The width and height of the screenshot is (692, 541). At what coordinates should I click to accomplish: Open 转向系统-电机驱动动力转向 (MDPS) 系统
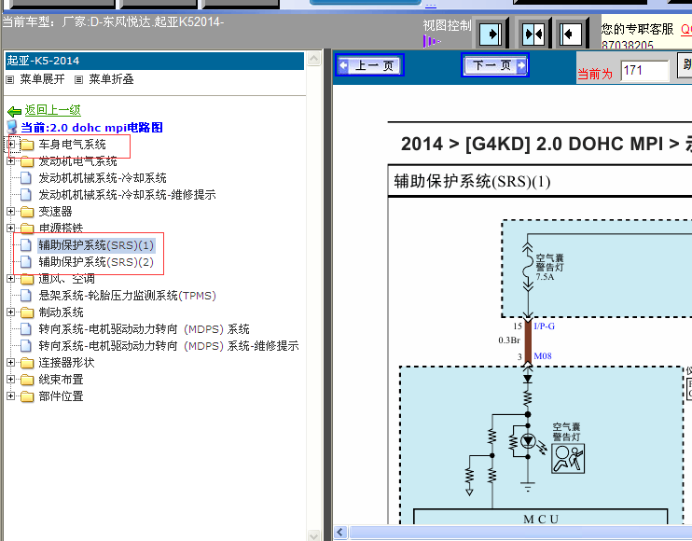[144, 328]
